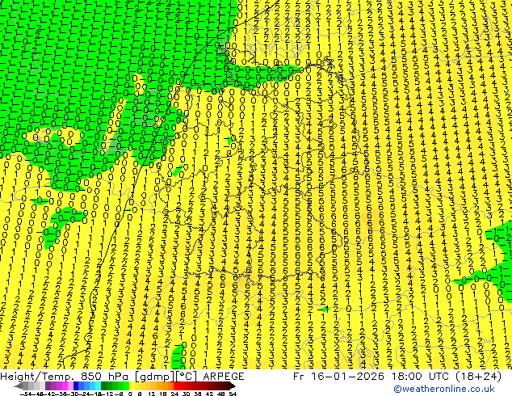Click the "-54" legend scale value
Image resolution: width=512 pixels, height=396 pixels.
click(x=26, y=394)
